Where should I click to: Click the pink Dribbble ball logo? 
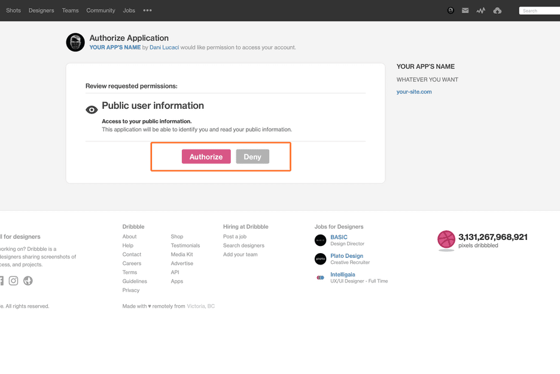(446, 239)
